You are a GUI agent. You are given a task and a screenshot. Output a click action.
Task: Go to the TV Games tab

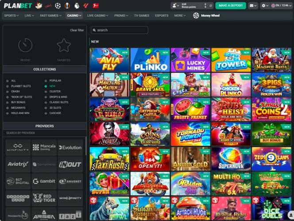[x=141, y=16]
